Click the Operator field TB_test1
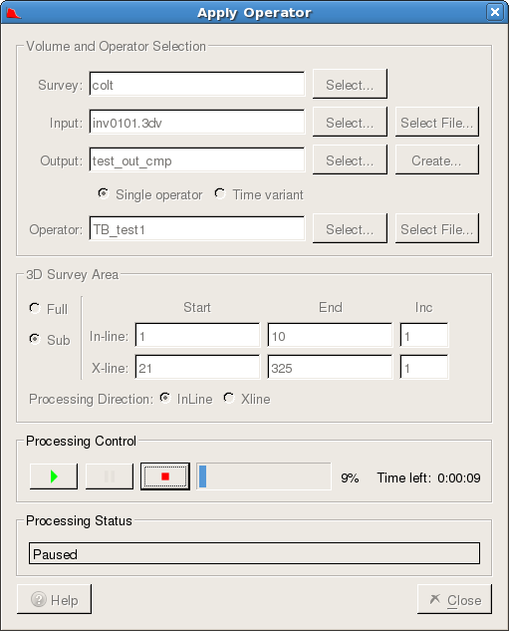Image resolution: width=509 pixels, height=631 pixels. click(197, 228)
